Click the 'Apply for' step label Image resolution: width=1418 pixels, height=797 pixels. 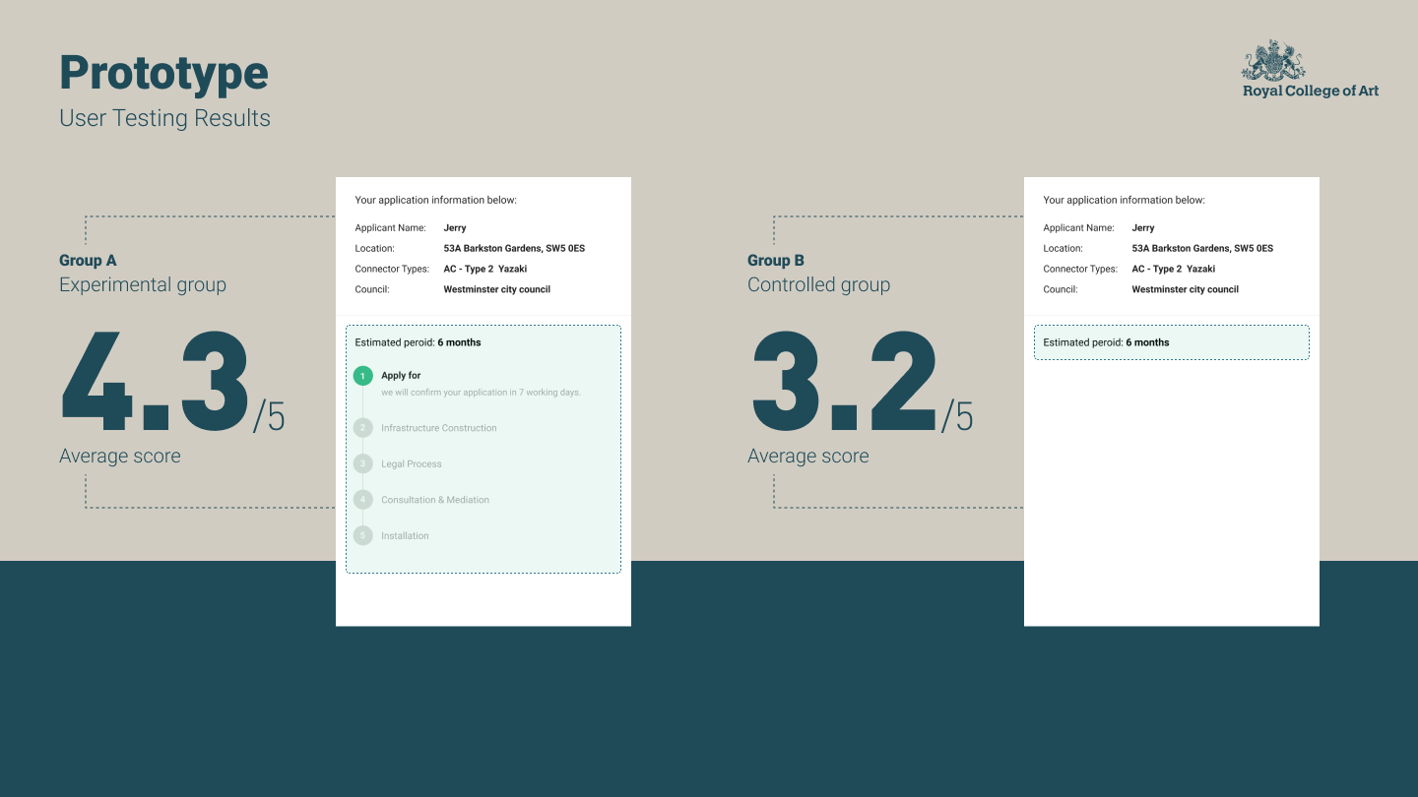pos(401,376)
